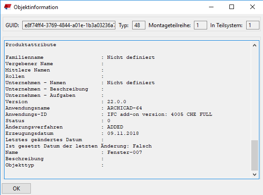Close the Objektinformation dialog

click(253, 7)
